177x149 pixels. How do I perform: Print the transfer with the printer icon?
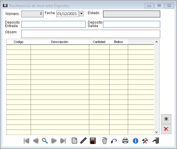125,141
